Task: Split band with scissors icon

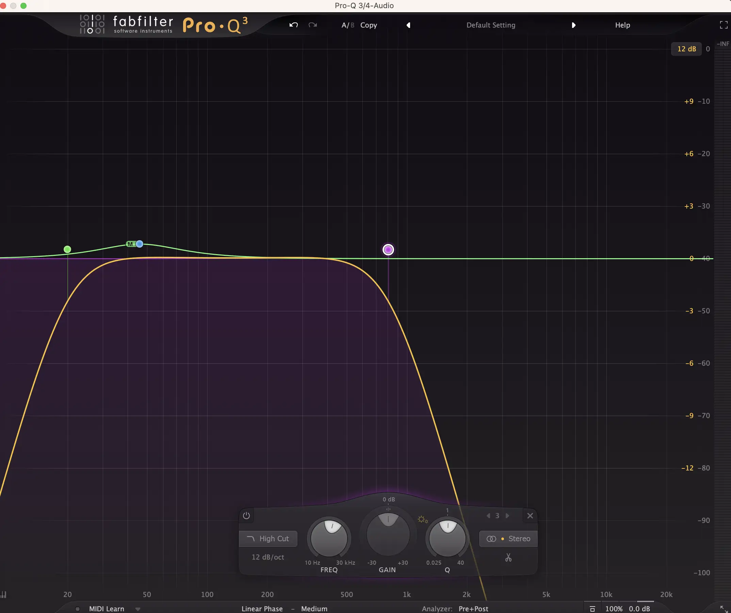Action: 508,558
